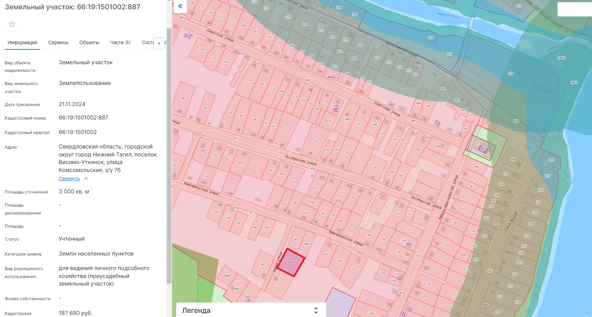Open the Информация tab
Screen dimensions: 592x317
coord(22,42)
